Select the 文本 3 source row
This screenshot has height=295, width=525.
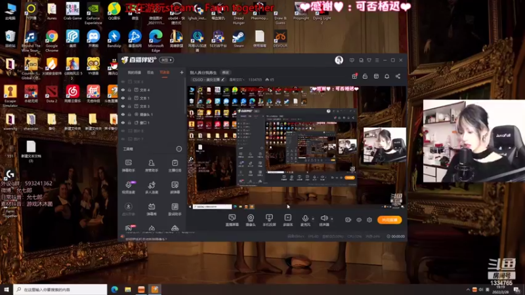152,106
